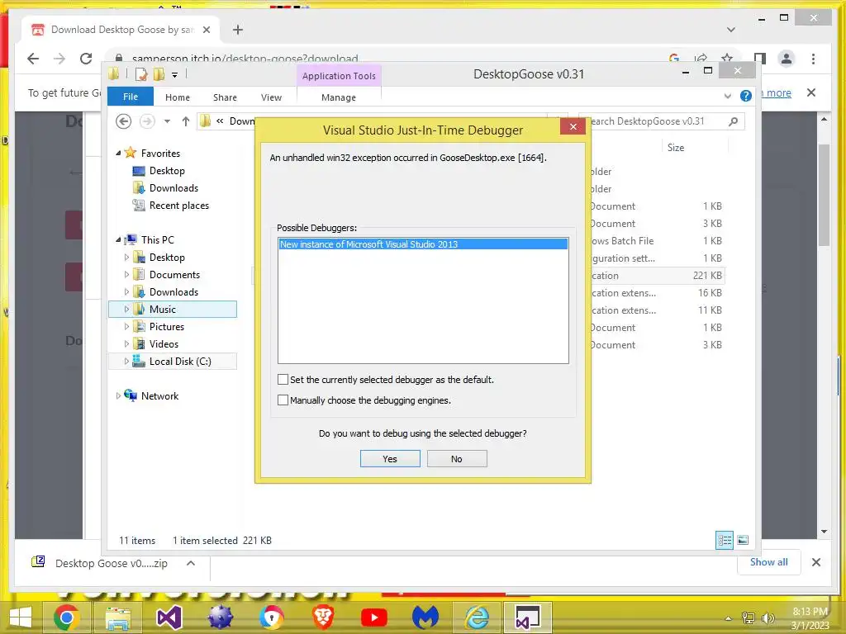
Task: Open the Share ribbon tab in Explorer
Action: 225,97
